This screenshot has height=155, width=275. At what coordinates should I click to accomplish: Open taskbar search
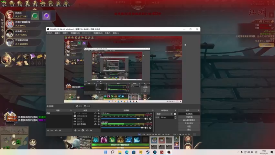[x=113, y=152]
